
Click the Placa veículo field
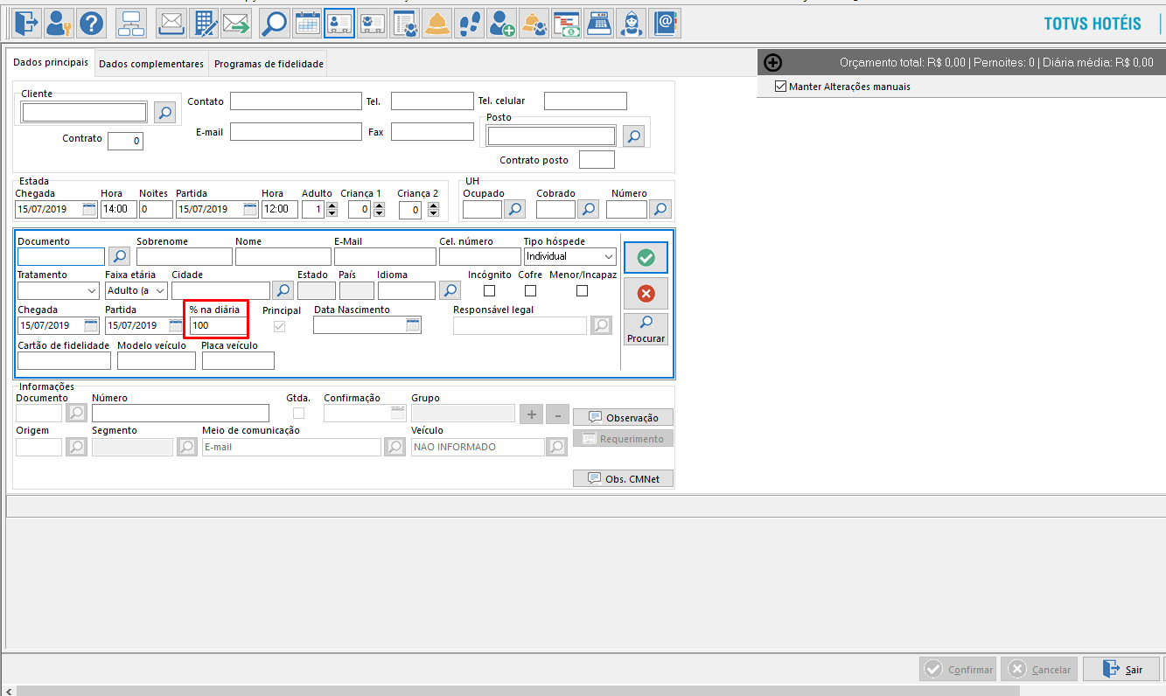tap(238, 360)
